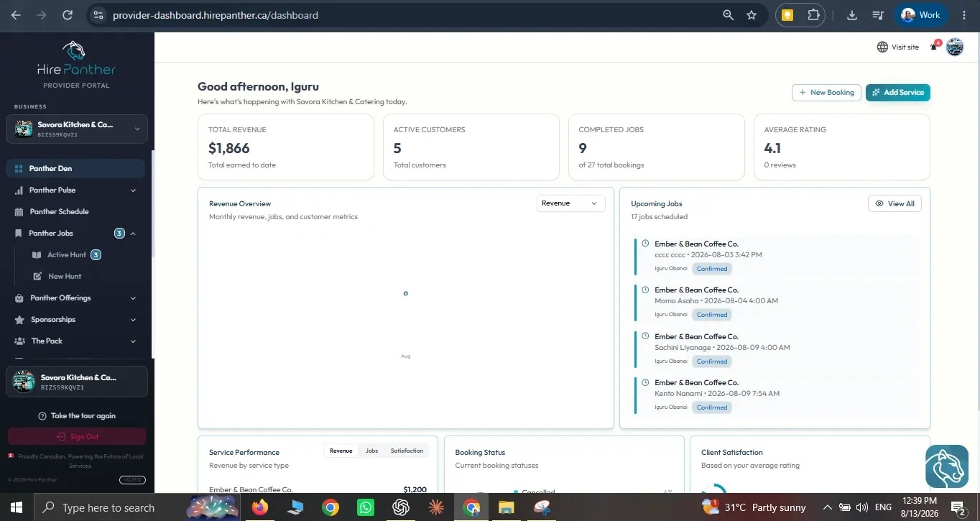
Task: Click the New Booking button
Action: pos(826,93)
